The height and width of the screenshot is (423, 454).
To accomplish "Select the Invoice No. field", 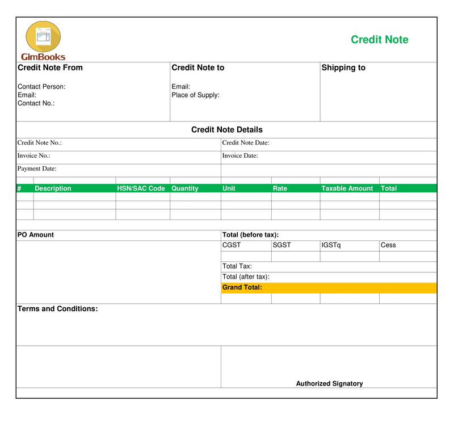I will [x=35, y=155].
